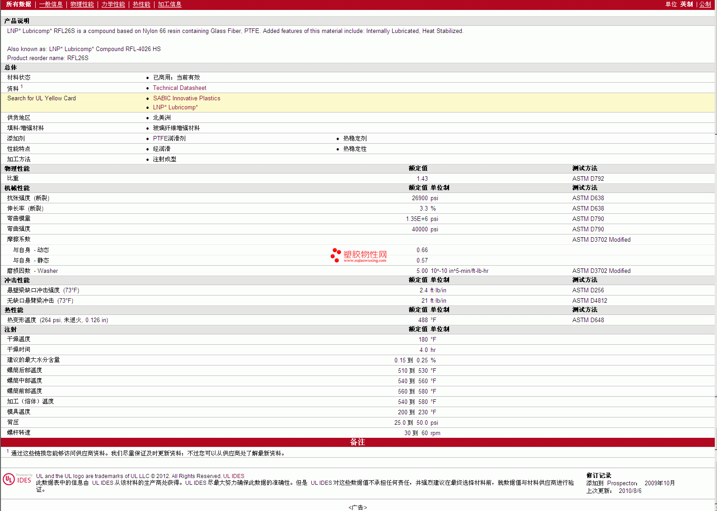Click the 伸长率 value 3.3
The image size is (717, 511).
pyautogui.click(x=423, y=209)
